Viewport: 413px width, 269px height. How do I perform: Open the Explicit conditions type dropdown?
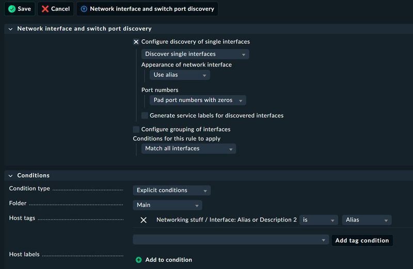click(x=171, y=190)
